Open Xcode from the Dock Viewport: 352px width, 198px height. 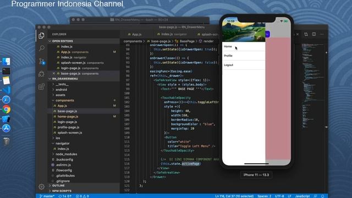(x=6, y=119)
